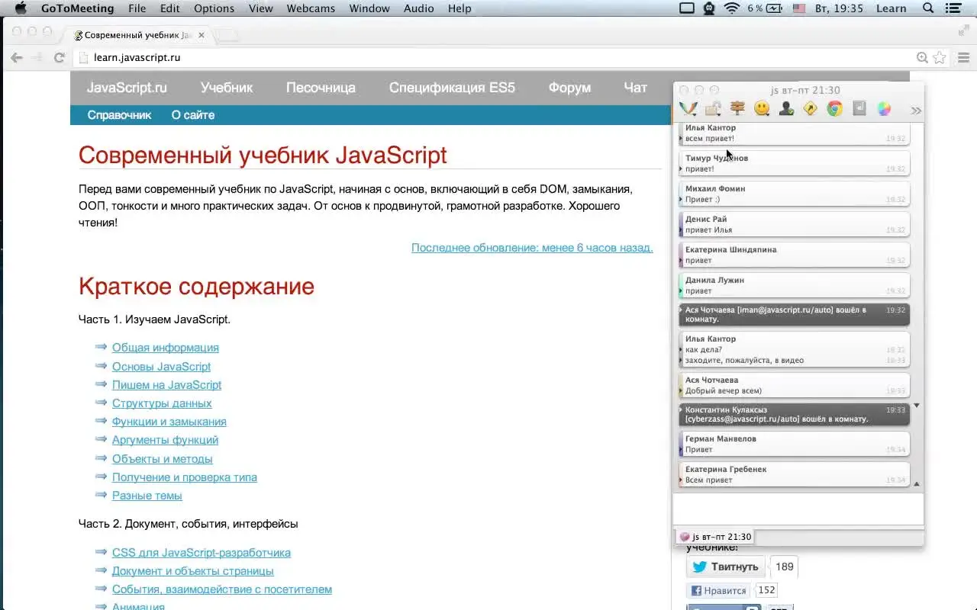Reload the learn.javascript.ru page

[x=59, y=57]
